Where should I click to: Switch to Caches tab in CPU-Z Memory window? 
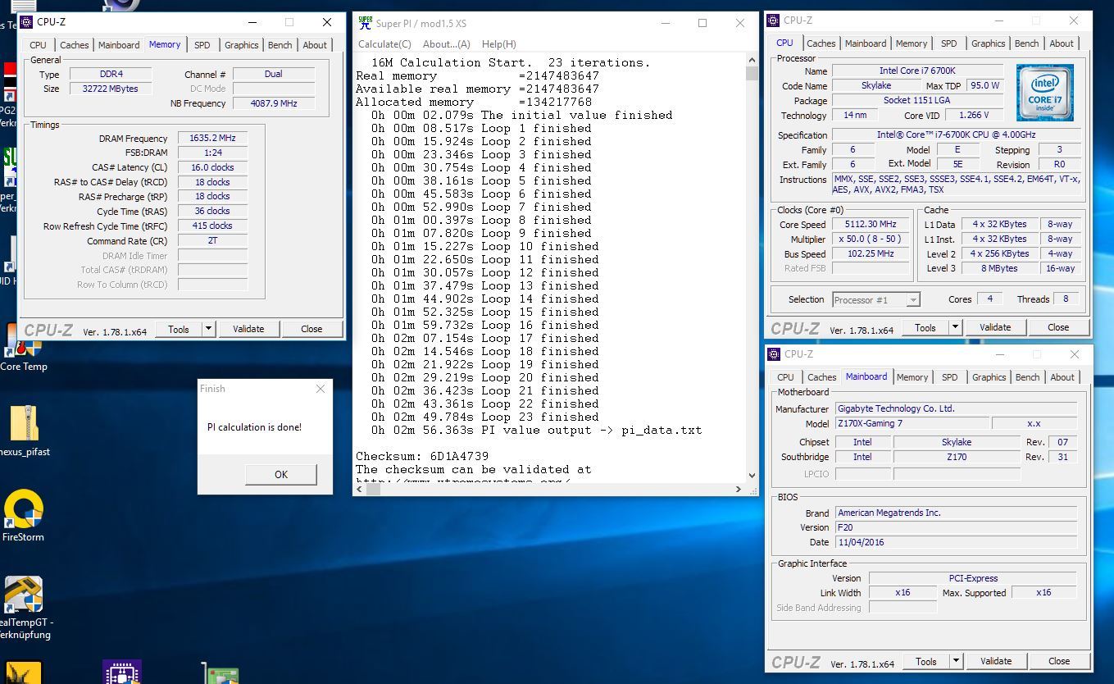point(74,45)
